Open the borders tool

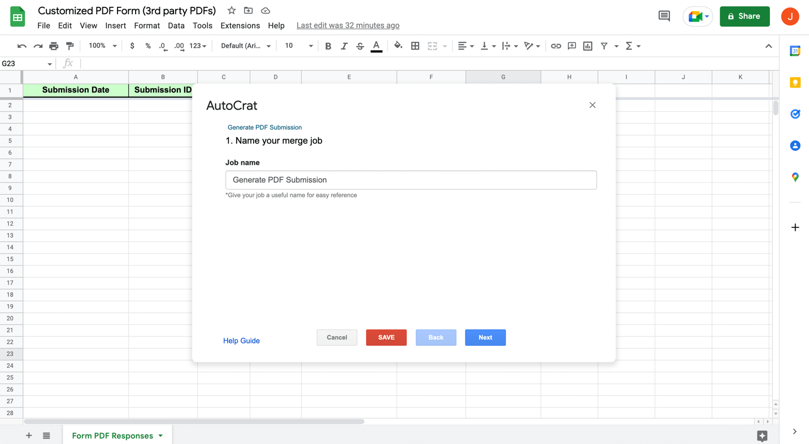[415, 46]
